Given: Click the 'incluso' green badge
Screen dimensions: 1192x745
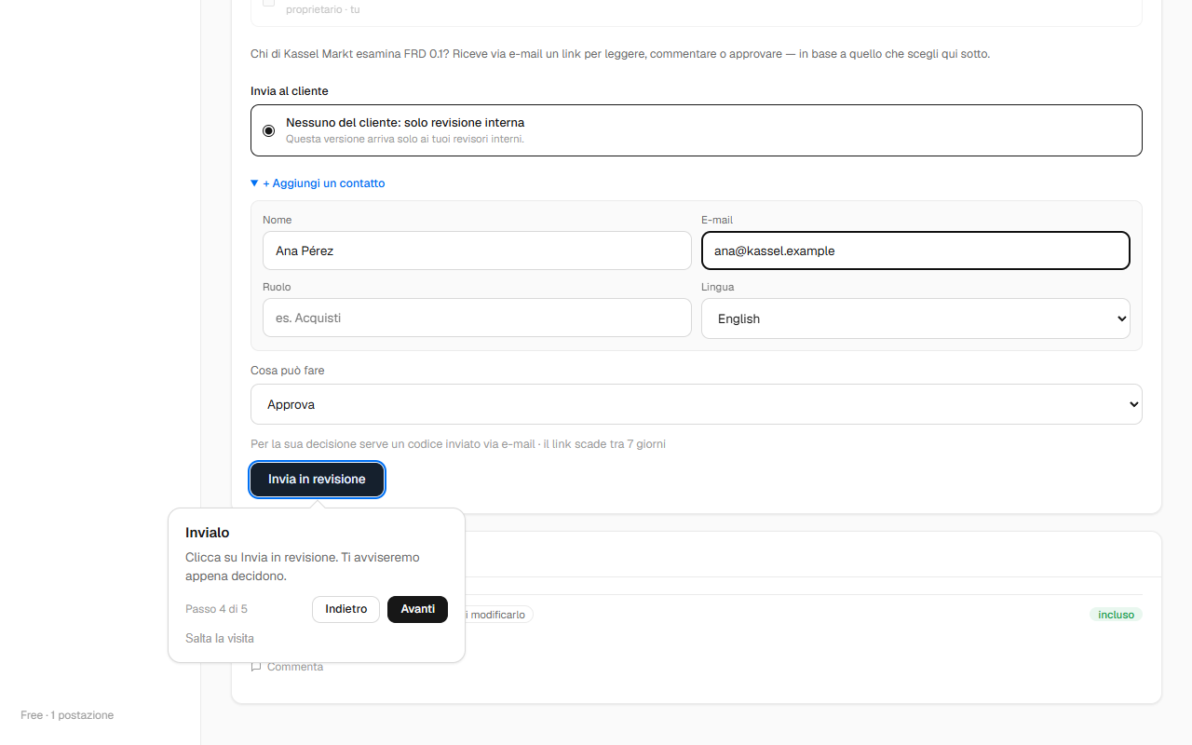Looking at the screenshot, I should (x=1116, y=615).
